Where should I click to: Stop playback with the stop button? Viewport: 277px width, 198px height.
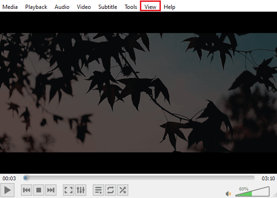tap(39, 190)
